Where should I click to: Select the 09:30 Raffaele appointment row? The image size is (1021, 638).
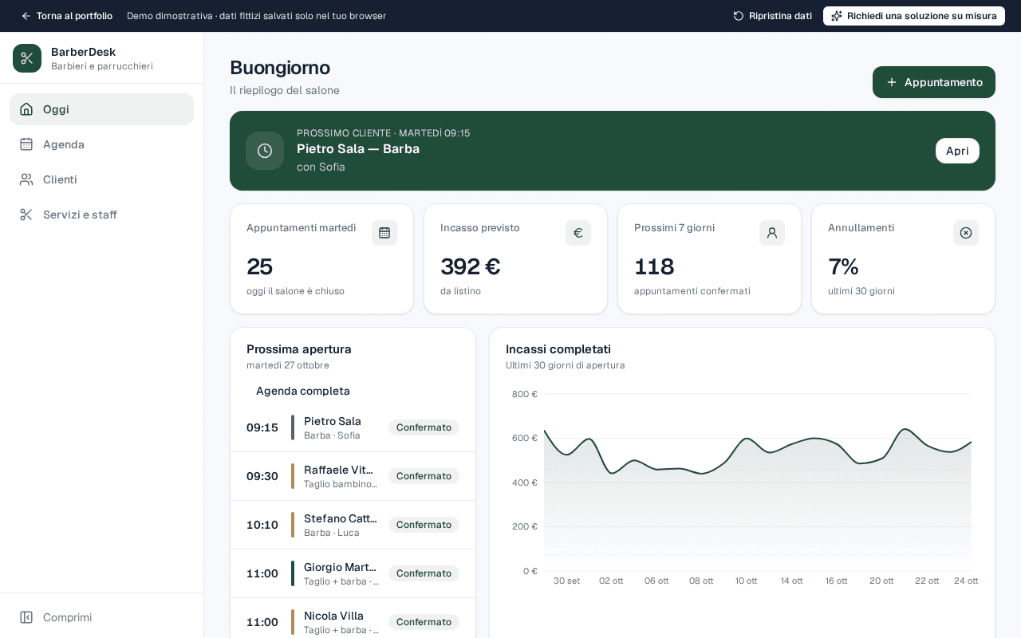pos(353,476)
